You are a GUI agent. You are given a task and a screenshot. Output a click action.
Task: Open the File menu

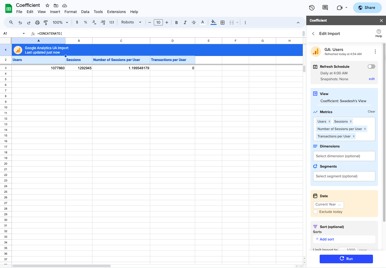pyautogui.click(x=19, y=12)
